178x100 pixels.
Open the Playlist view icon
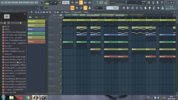pyautogui.click(x=124, y=8)
